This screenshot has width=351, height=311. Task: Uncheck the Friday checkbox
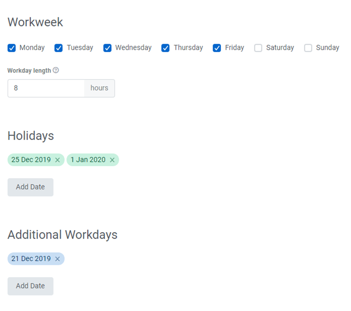pos(217,48)
